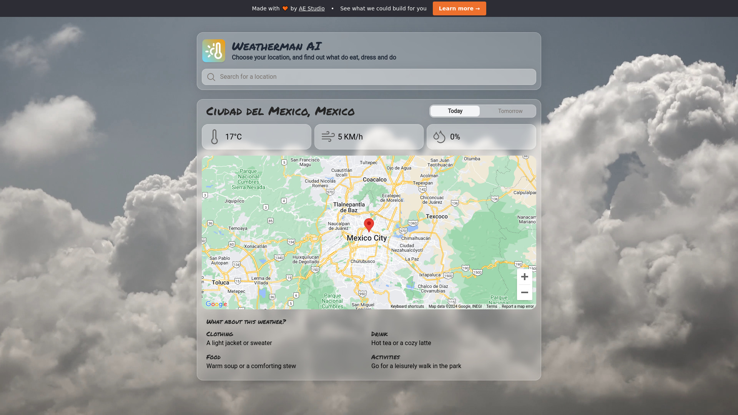This screenshot has width=738, height=415.
Task: Click the Google logo on the map
Action: point(215,304)
